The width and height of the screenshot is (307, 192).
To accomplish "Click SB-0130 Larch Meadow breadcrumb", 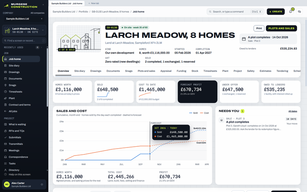I will pos(110,12).
